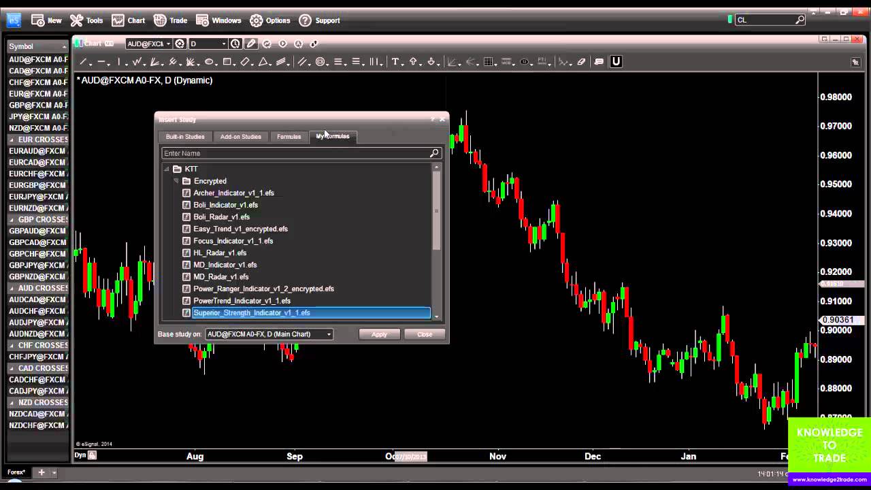Viewport: 871px width, 490px height.
Task: Click the CL symbol search field
Action: [x=764, y=20]
